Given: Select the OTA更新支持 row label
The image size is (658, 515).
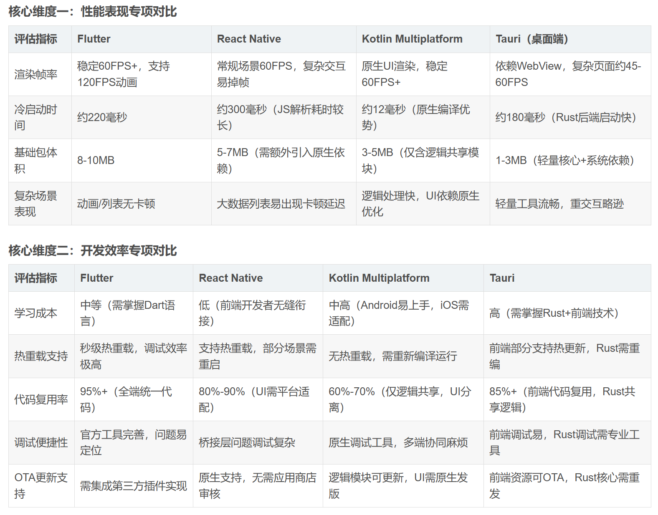Looking at the screenshot, I should [41, 486].
